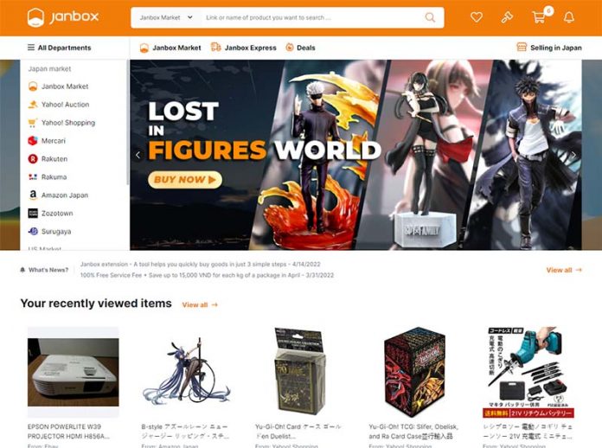Show the next banner slide
The width and height of the screenshot is (602, 448).
(x=573, y=155)
